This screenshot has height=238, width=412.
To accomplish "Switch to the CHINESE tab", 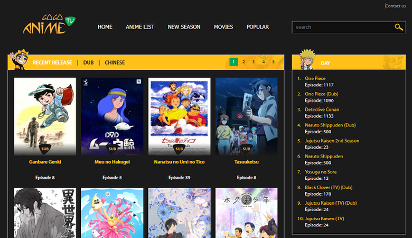I will 115,62.
